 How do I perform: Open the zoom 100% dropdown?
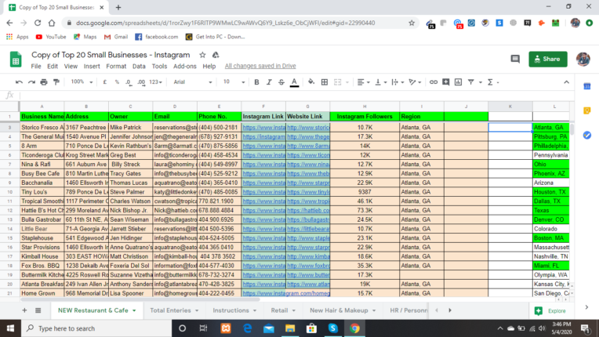82,82
